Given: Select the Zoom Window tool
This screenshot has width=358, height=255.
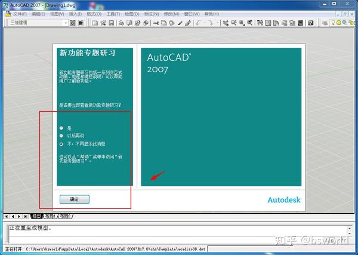Looking at the screenshot, I should click(x=242, y=23).
